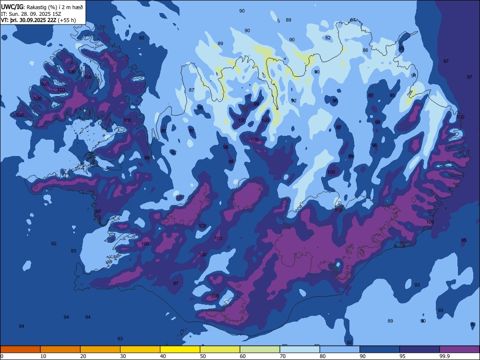Select the dark blue 90–95 legend swatch

click(380, 349)
